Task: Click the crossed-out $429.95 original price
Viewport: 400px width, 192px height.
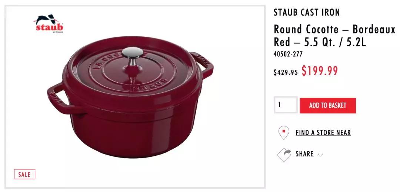Action: pos(286,73)
